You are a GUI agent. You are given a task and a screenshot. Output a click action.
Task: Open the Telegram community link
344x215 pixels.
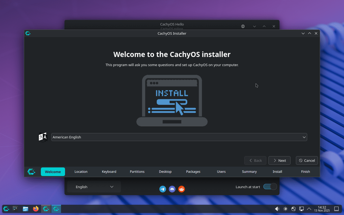pyautogui.click(x=163, y=189)
